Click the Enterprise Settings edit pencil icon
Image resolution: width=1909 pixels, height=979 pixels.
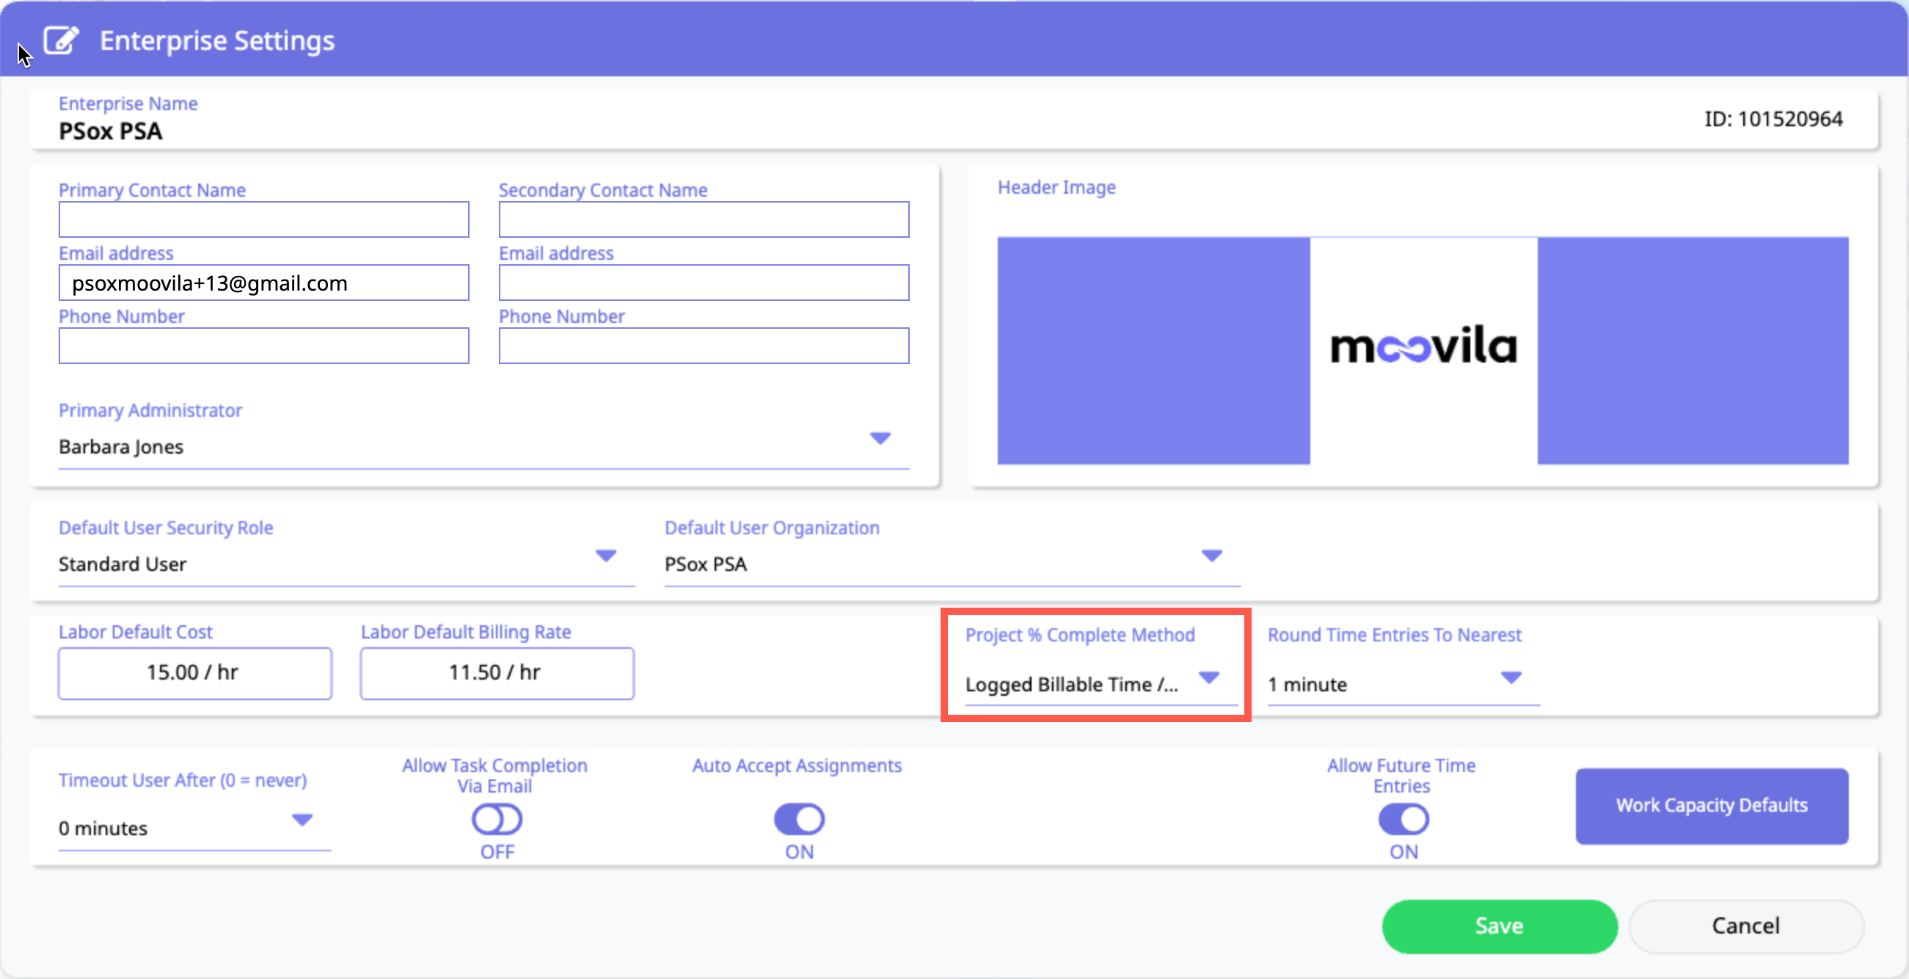tap(61, 40)
